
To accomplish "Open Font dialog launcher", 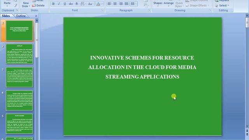I will tap(103, 10).
